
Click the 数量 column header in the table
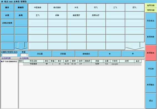(x=53, y=61)
